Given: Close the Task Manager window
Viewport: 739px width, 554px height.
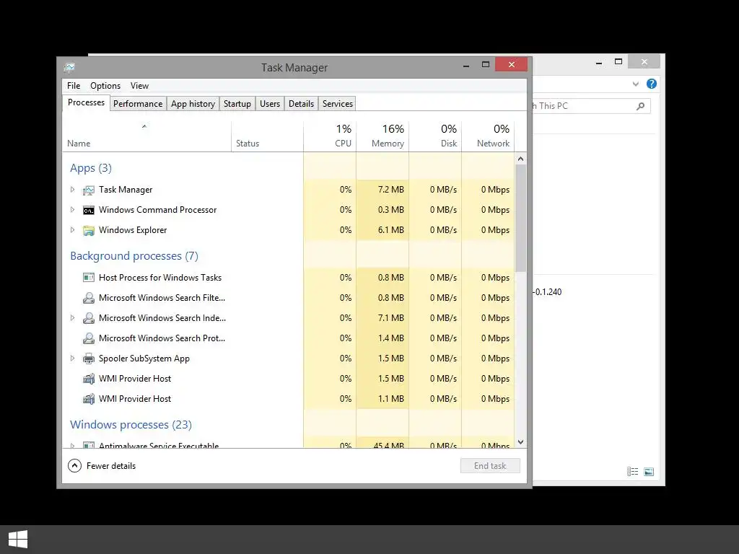Looking at the screenshot, I should (x=512, y=64).
